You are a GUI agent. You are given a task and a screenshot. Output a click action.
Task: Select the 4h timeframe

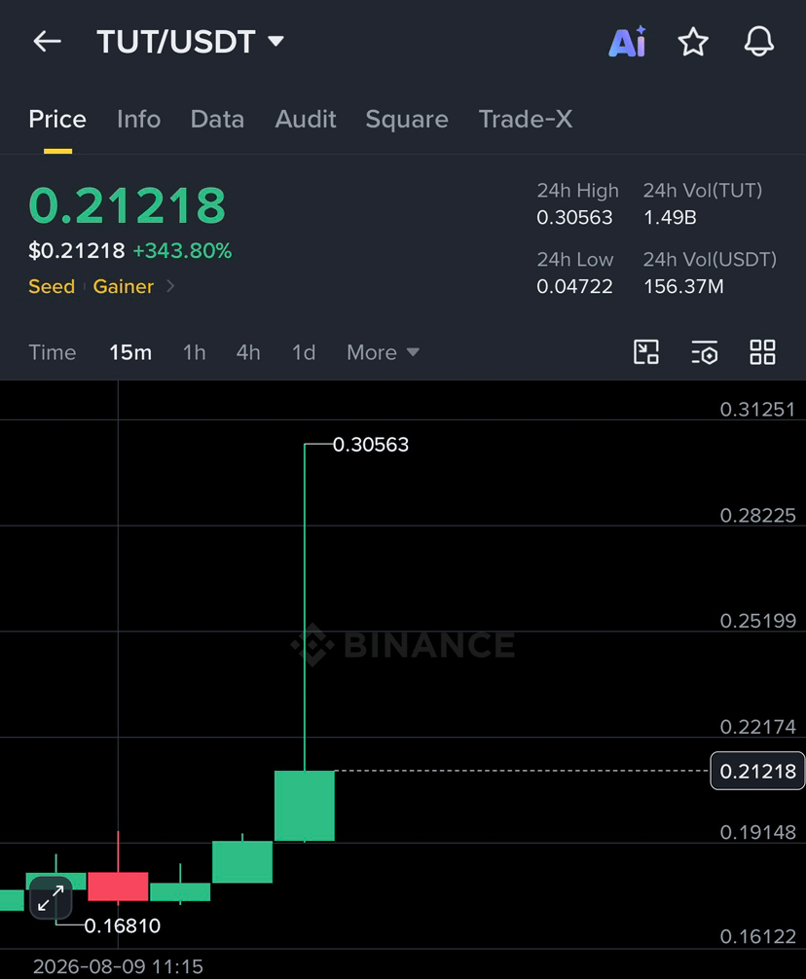tap(248, 352)
